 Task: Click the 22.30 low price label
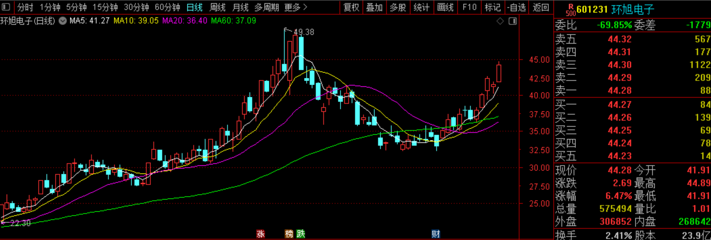pyautogui.click(x=20, y=223)
